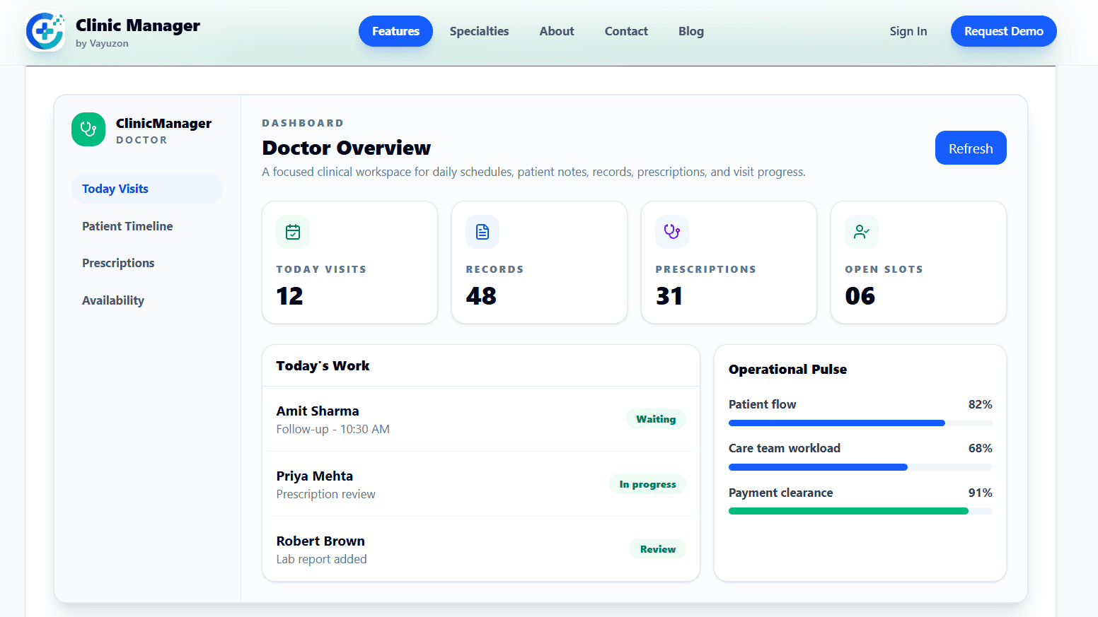Click the Clinic Manager brand name text
The image size is (1098, 617).
coord(138,25)
